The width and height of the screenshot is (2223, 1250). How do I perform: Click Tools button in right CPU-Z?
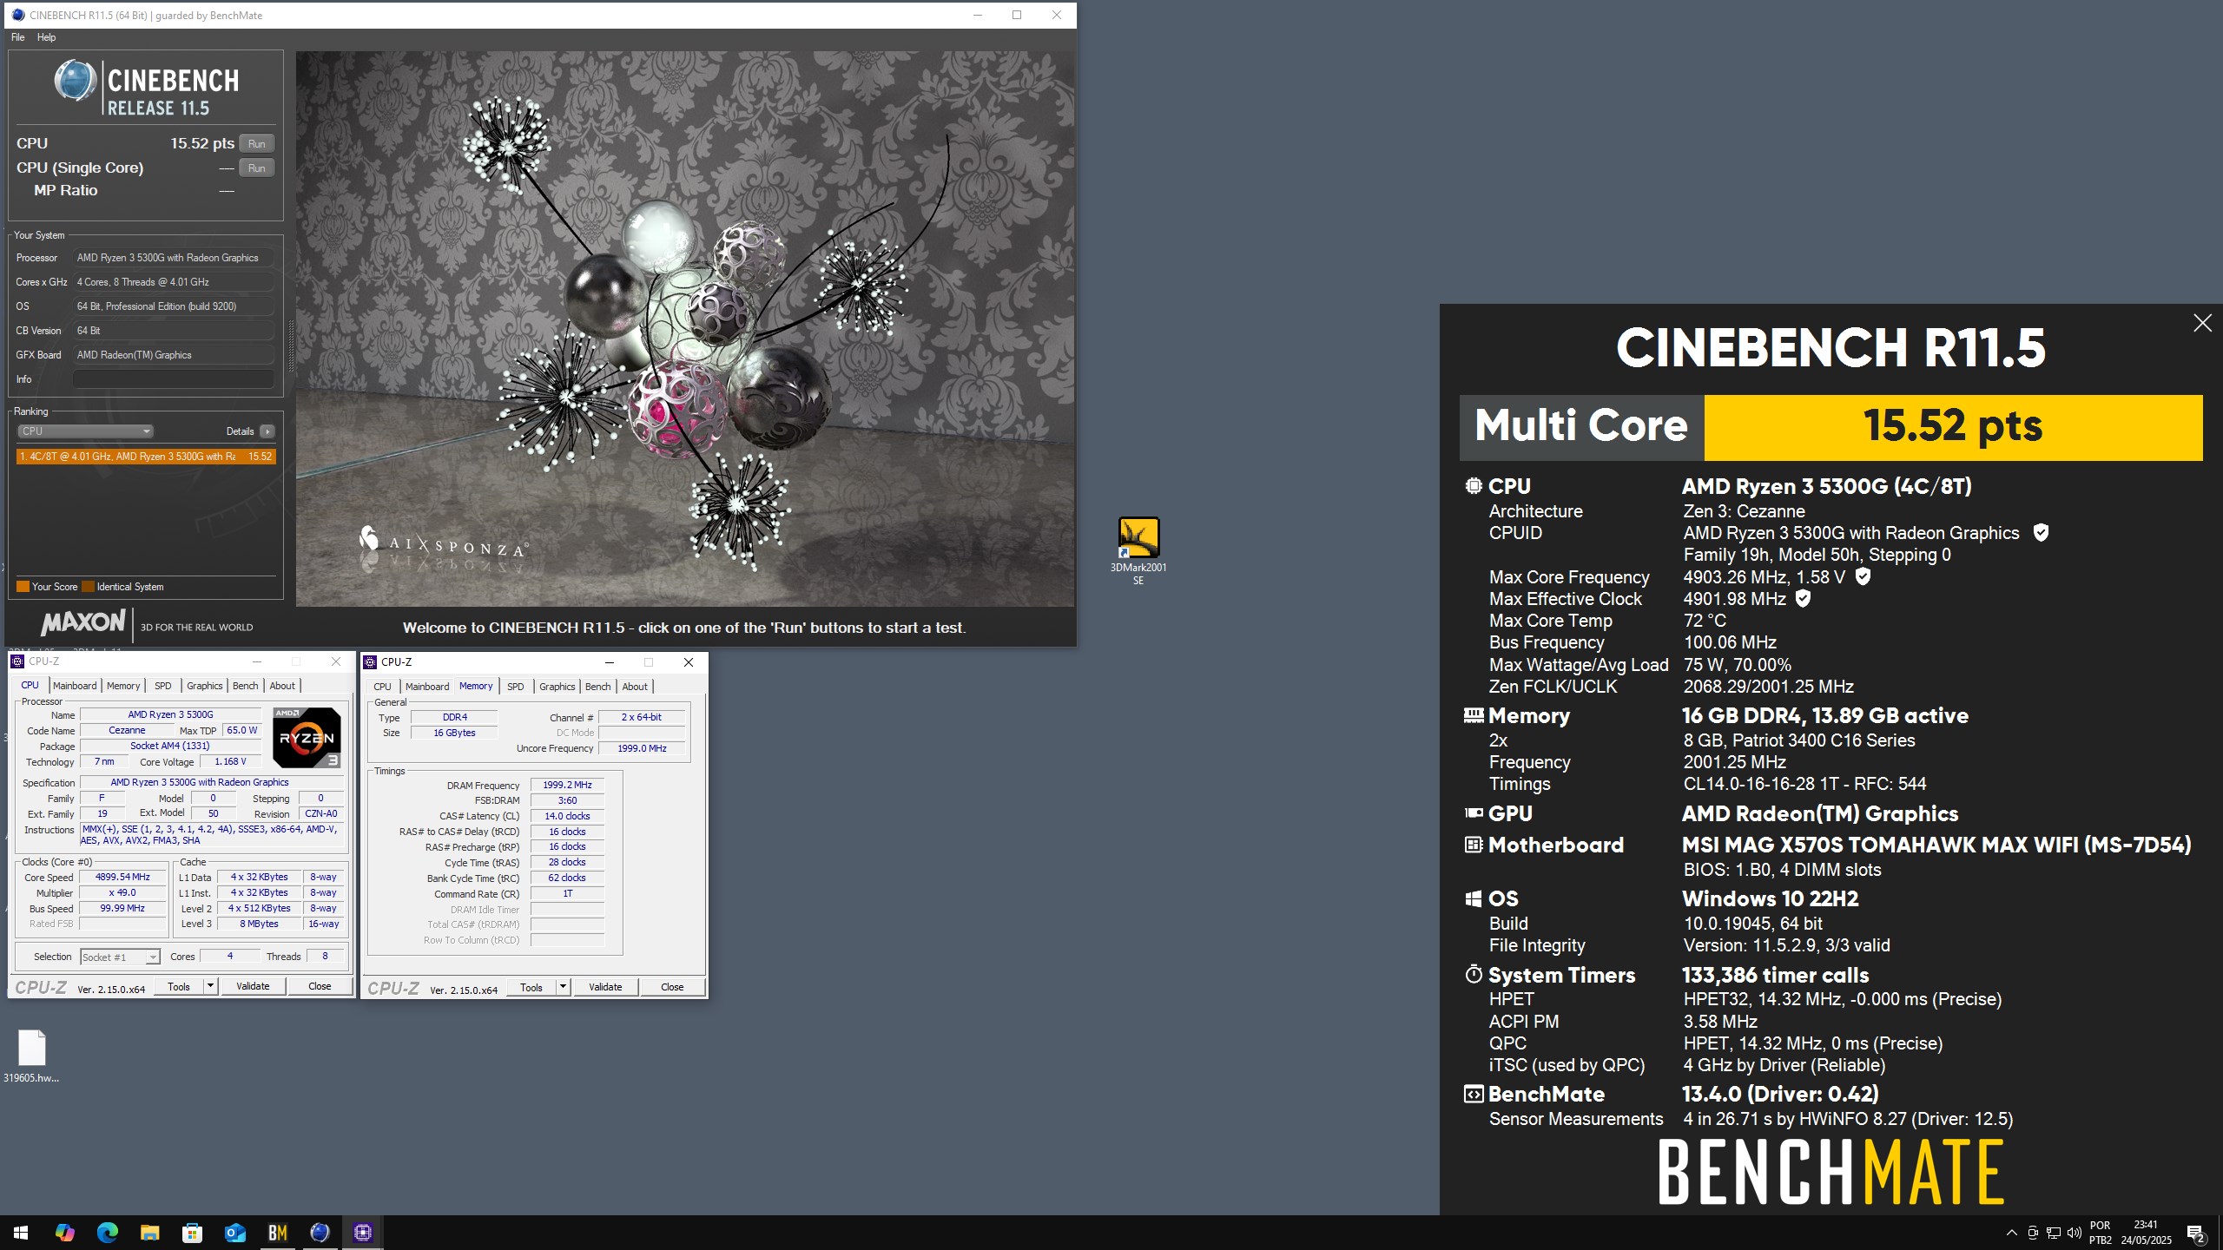coord(531,987)
